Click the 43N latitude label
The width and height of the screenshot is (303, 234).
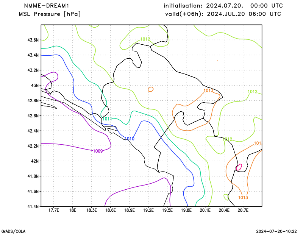coord(35,86)
